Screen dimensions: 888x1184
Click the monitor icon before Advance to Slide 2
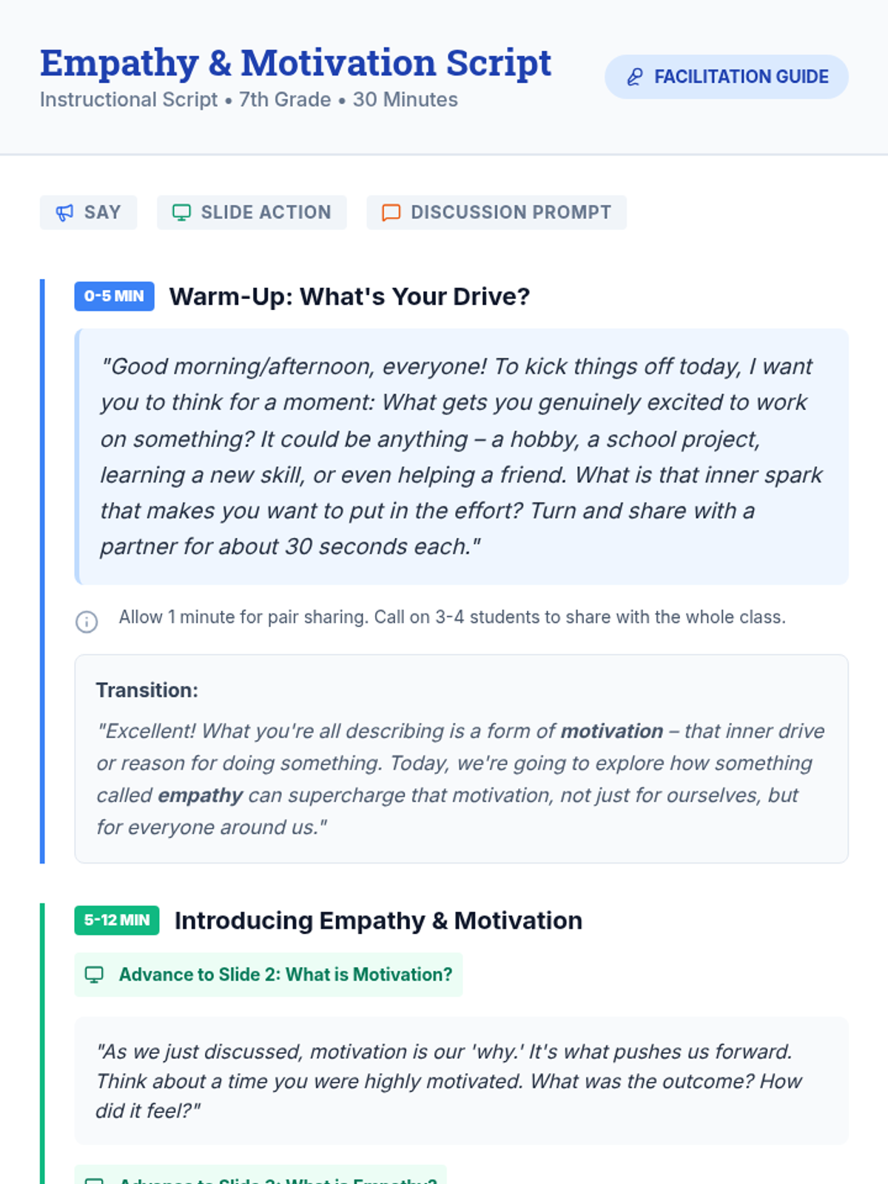pyautogui.click(x=94, y=975)
